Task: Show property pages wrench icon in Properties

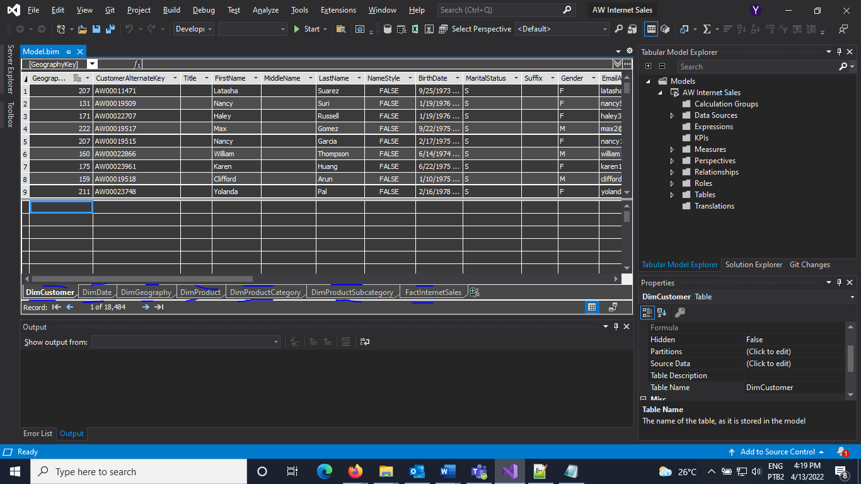Action: [x=679, y=312]
